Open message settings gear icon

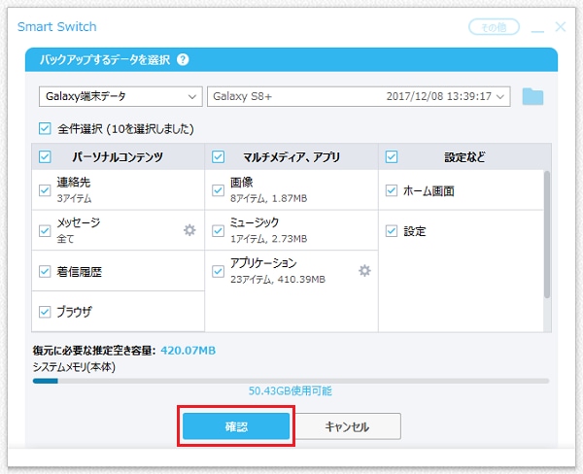[189, 230]
